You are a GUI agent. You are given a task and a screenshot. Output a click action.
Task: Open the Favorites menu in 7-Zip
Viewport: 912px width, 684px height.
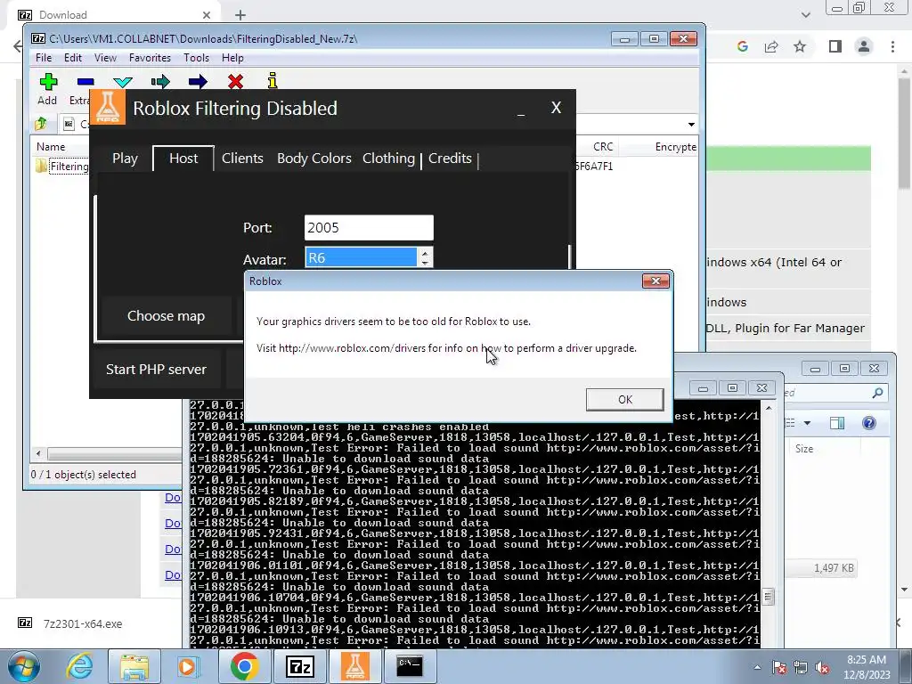click(150, 58)
